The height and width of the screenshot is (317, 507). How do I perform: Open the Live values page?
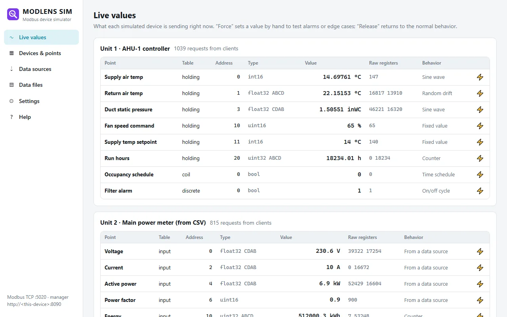(41, 37)
